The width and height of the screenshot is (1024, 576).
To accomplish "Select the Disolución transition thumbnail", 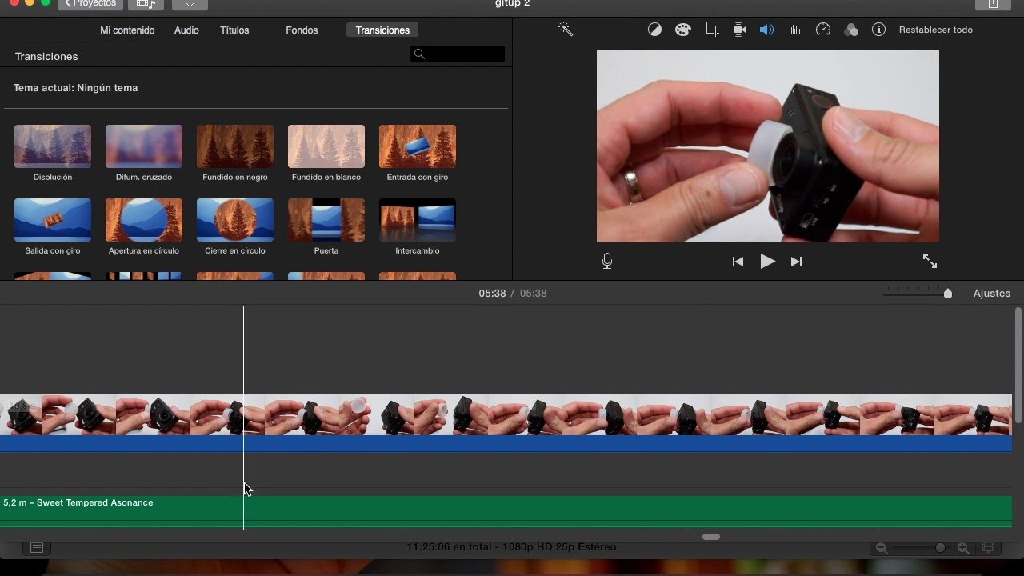I will point(53,146).
